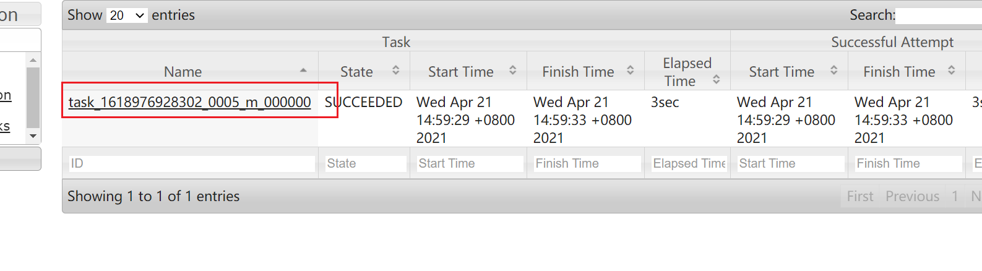Click Task Start Time filter field
This screenshot has width=982, height=271.
tap(470, 163)
